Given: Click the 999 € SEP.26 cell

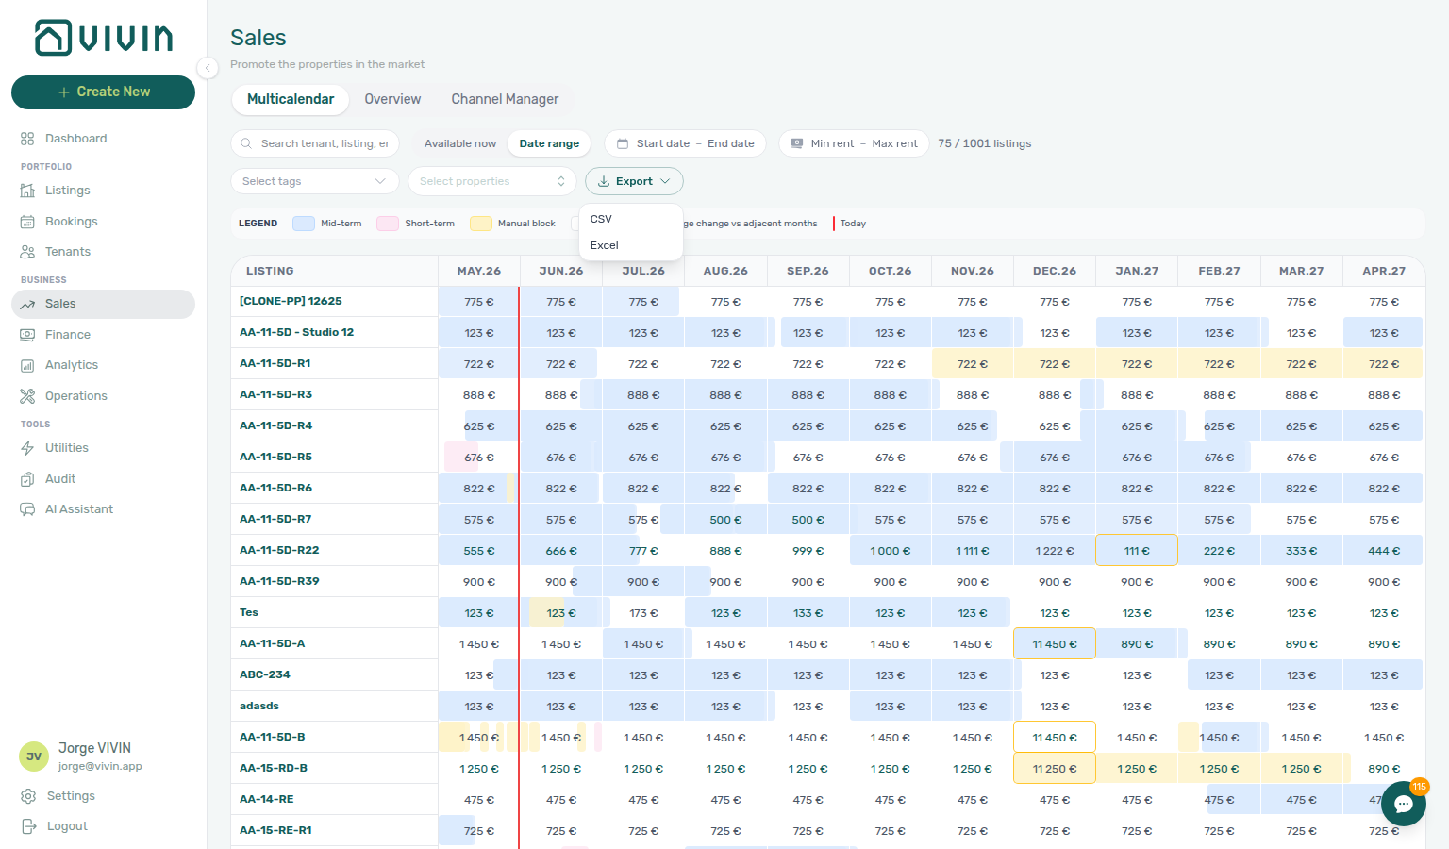Looking at the screenshot, I should [808, 550].
